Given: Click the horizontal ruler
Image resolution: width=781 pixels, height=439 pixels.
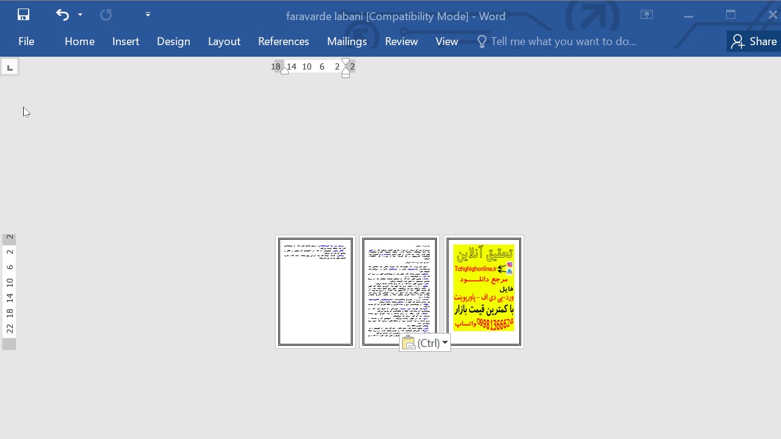Looking at the screenshot, I should click(314, 66).
